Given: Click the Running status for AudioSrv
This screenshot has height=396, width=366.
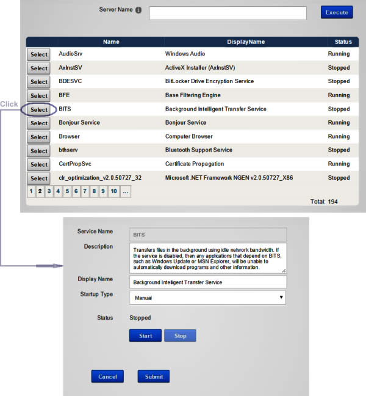Looking at the screenshot, I should [x=339, y=54].
